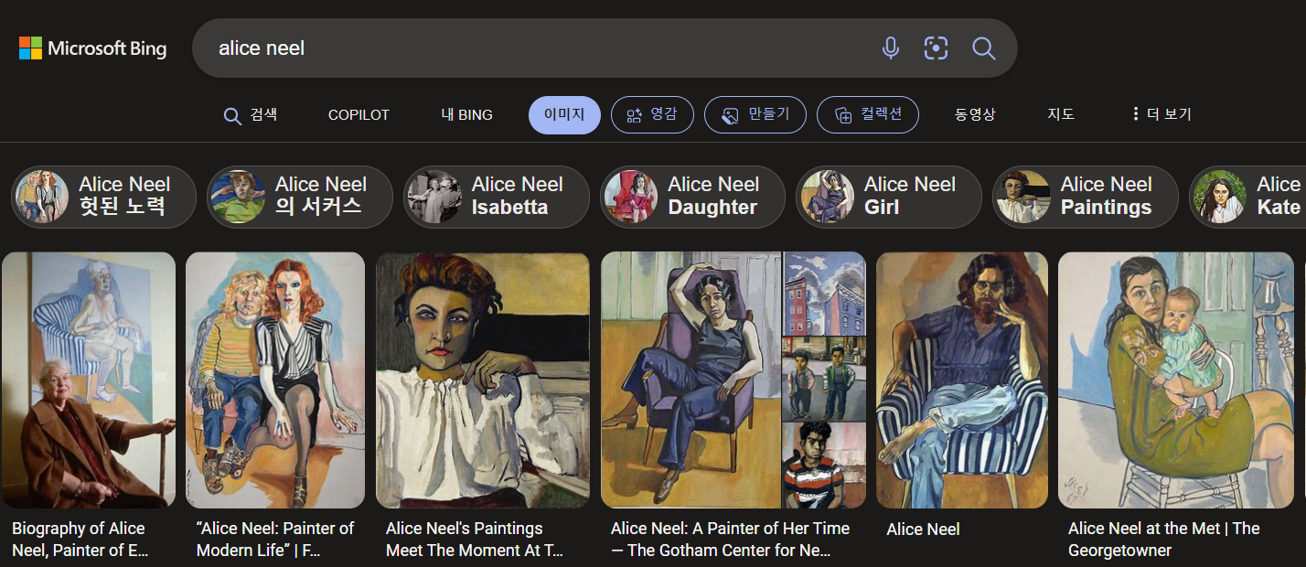Open the Microsoft Bing home logo
Image resolution: width=1306 pixels, height=567 pixels.
click(93, 48)
